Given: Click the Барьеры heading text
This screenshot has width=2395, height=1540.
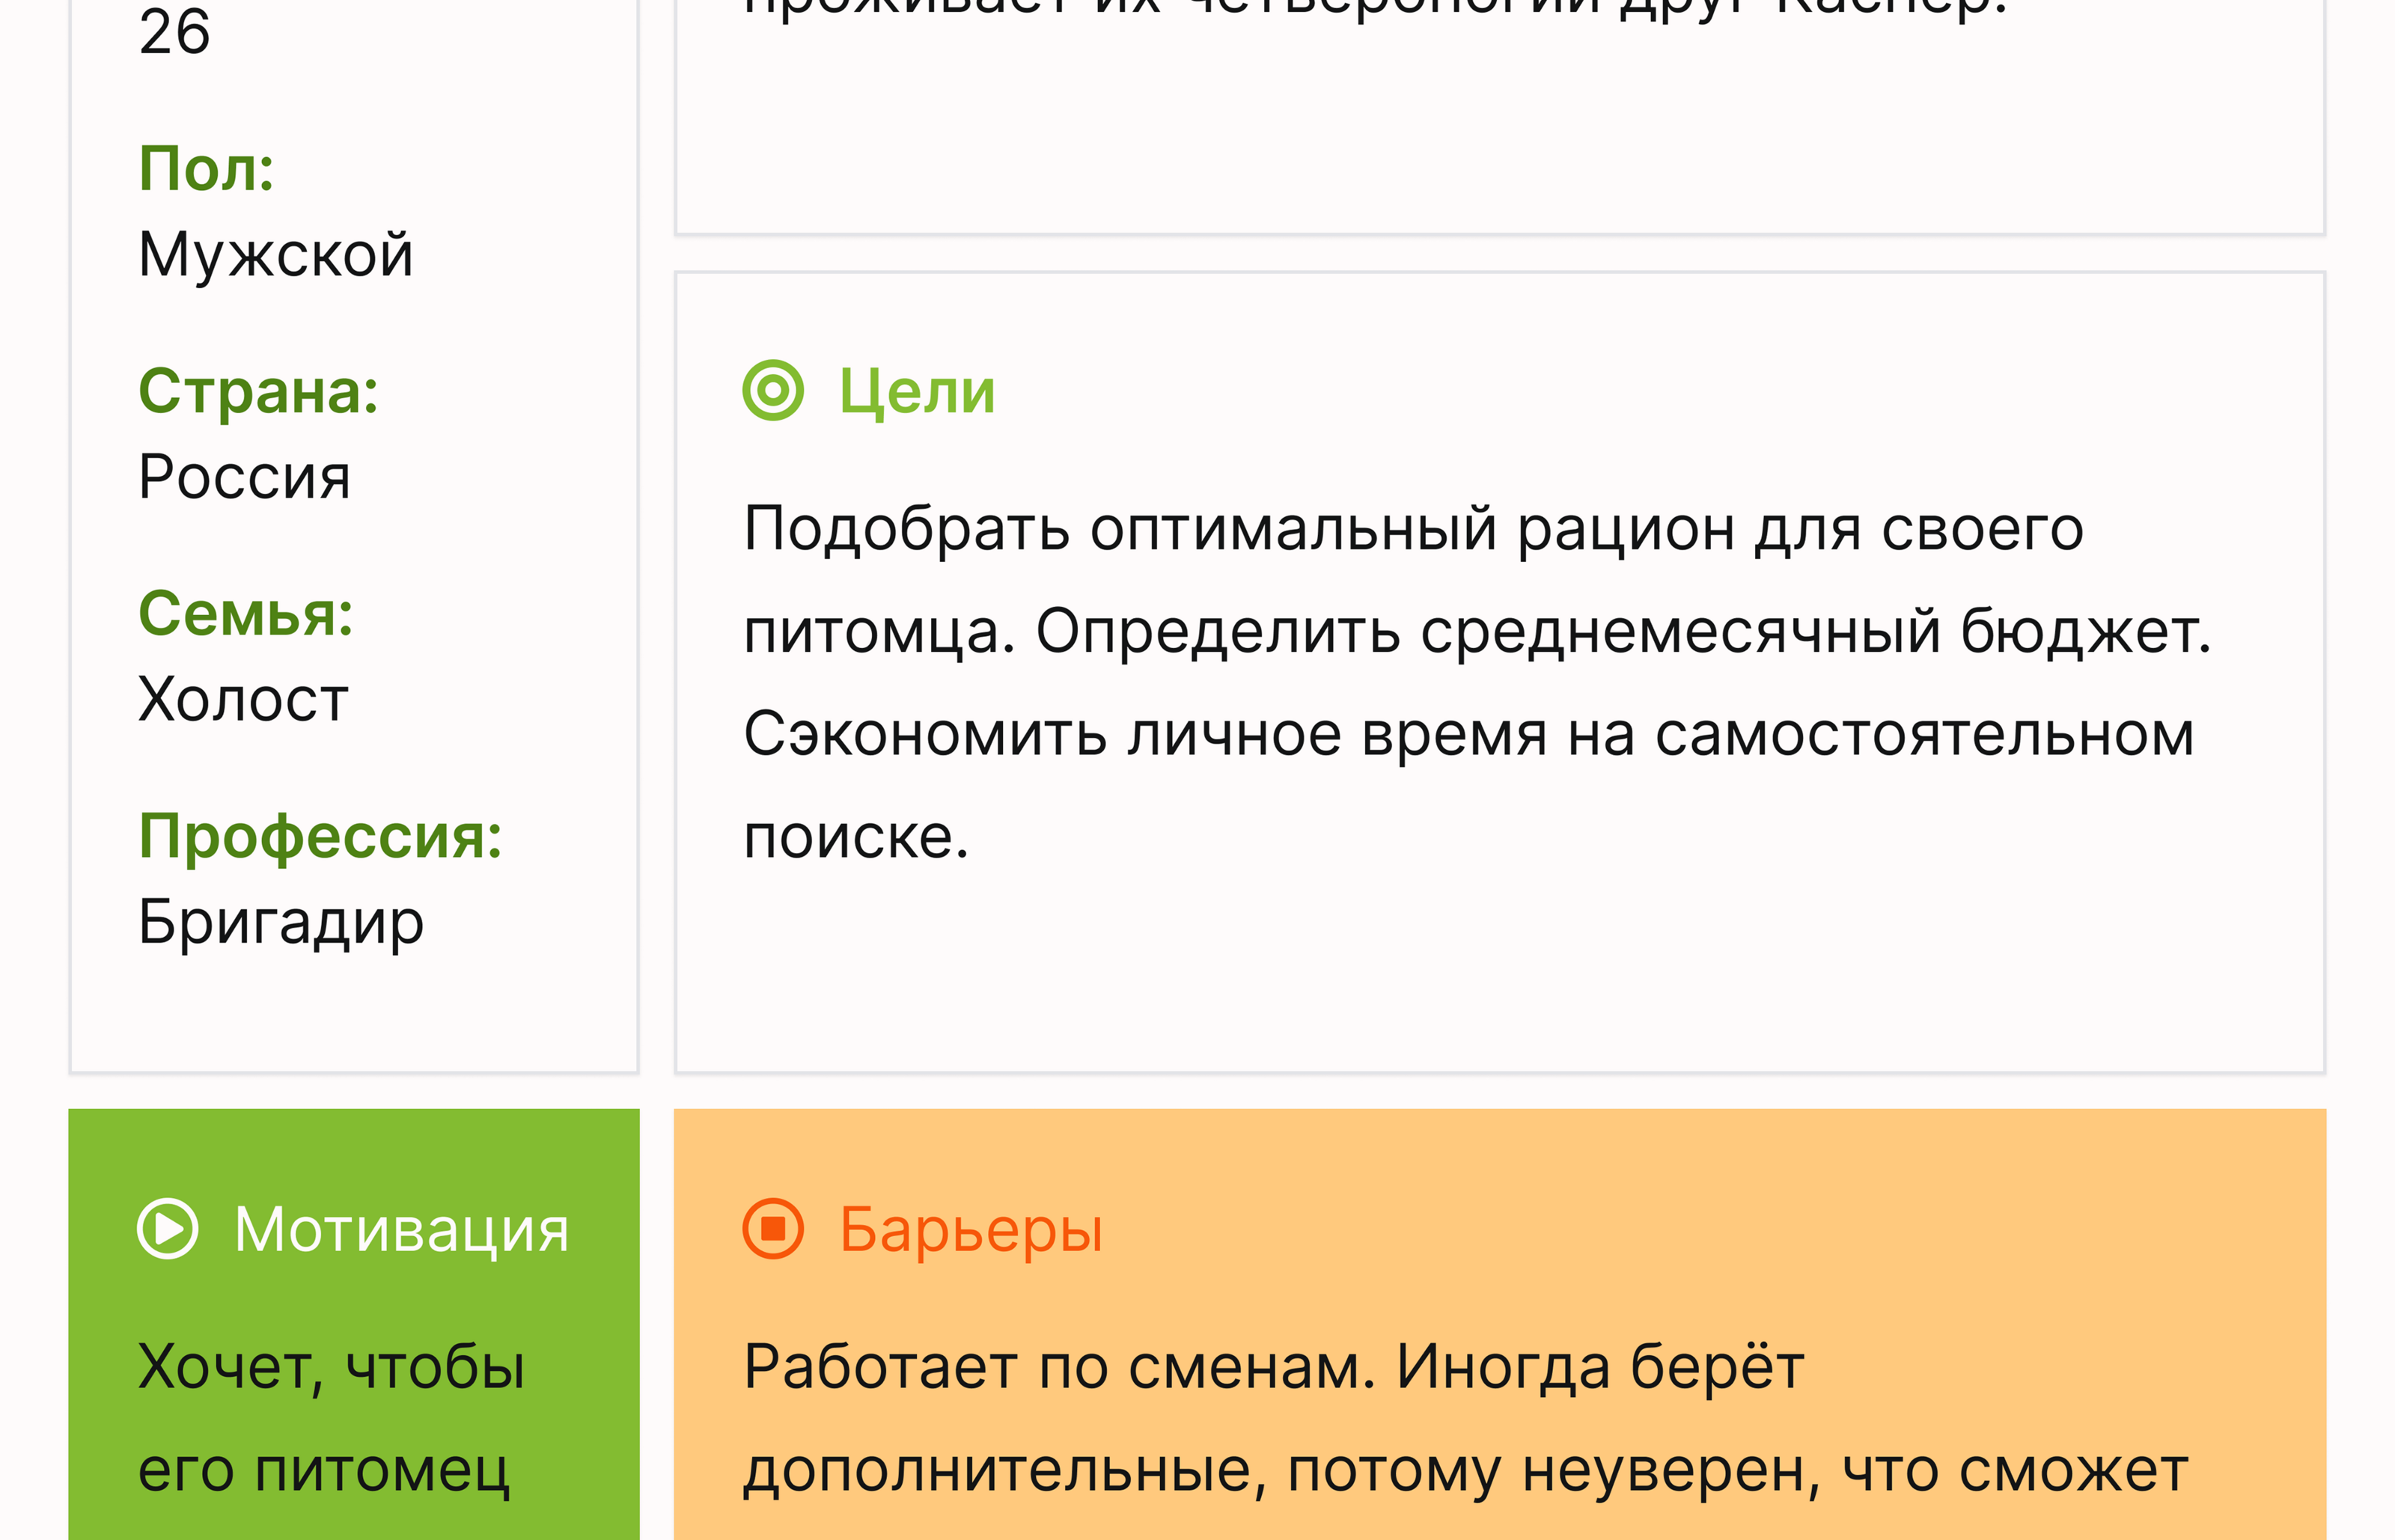Looking at the screenshot, I should coord(970,1228).
